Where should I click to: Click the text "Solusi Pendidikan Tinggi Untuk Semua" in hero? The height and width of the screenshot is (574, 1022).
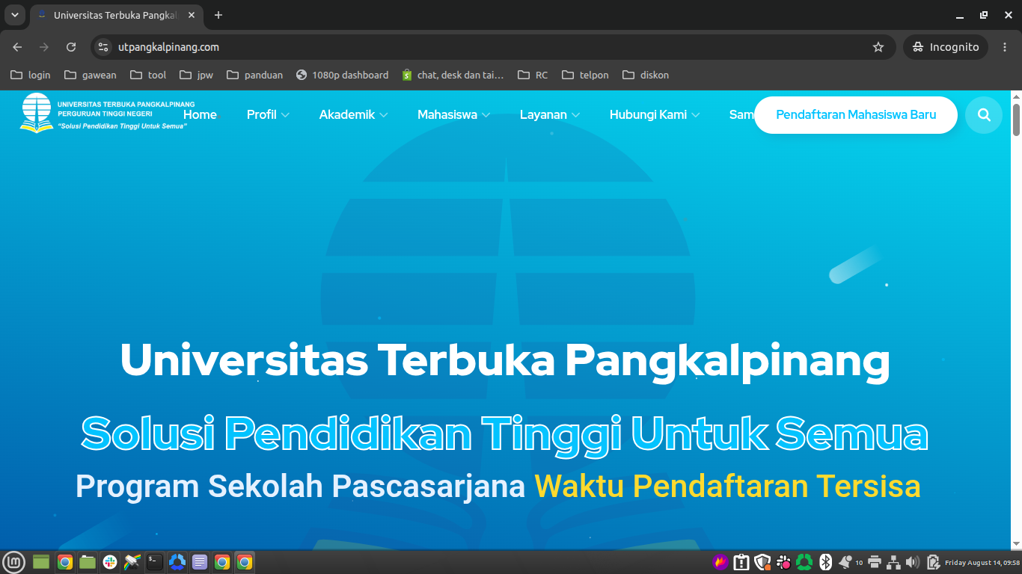[x=504, y=433]
